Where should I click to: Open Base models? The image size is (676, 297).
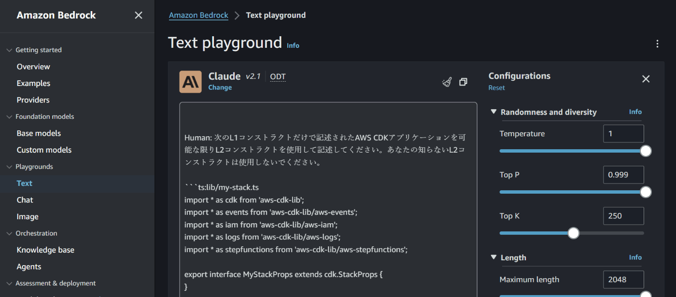(39, 133)
